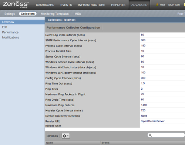
Task: Click the Windows Service Cycle Interval label
Action: pos(70,62)
